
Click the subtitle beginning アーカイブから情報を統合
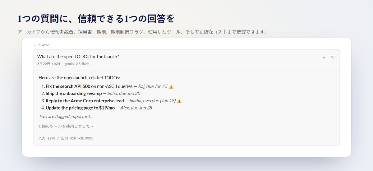[142, 32]
